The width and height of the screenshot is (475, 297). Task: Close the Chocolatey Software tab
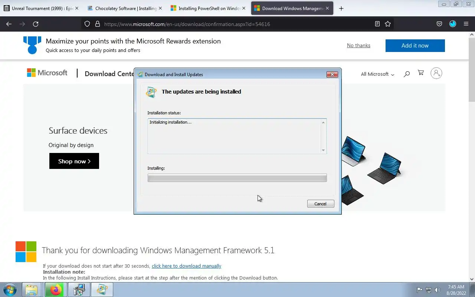pos(160,8)
